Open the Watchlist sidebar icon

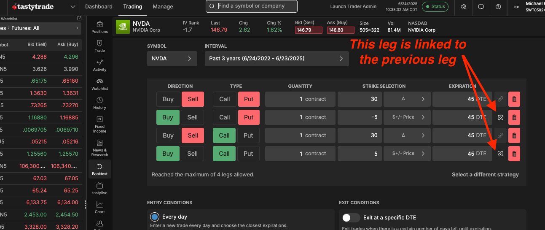(99, 84)
